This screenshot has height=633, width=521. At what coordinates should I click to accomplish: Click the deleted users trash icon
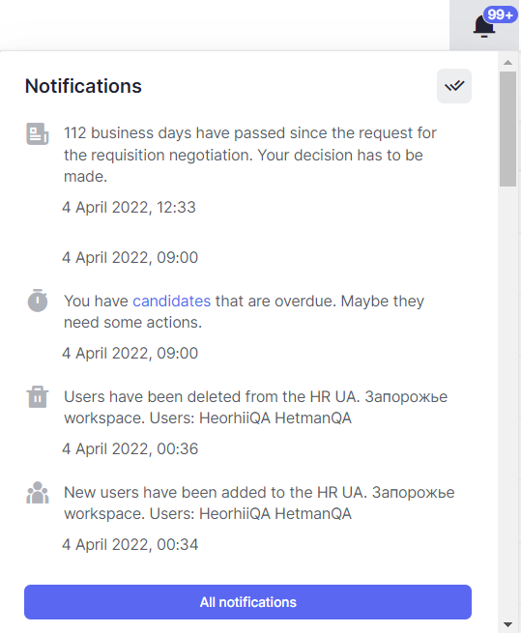(38, 397)
